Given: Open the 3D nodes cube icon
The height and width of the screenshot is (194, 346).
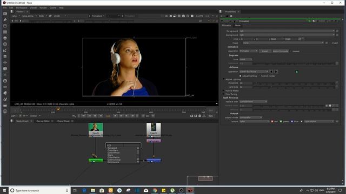Looking at the screenshot, I should 5,68.
